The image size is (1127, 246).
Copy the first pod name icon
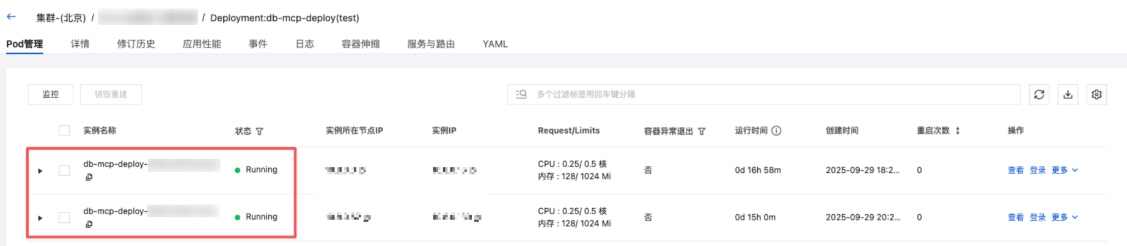(x=89, y=177)
